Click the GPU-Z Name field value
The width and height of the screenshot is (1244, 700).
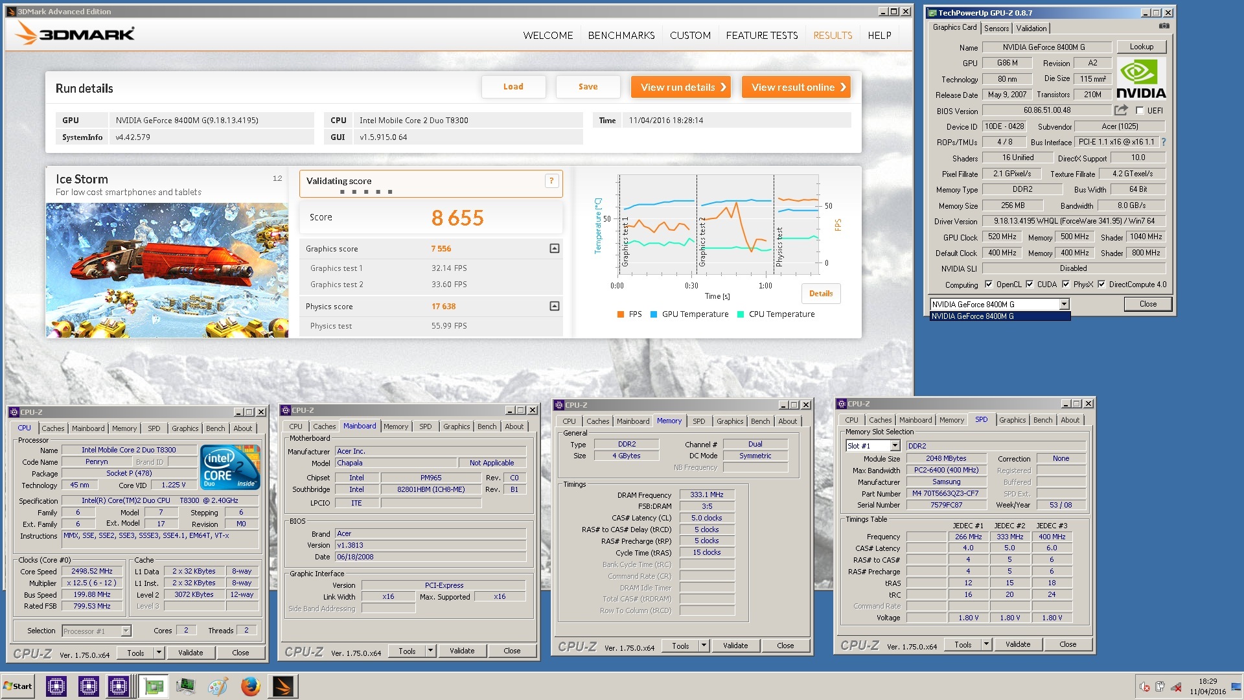pos(1047,47)
